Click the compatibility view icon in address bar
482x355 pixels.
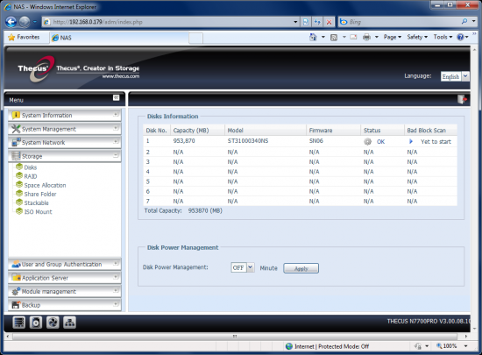pos(306,22)
